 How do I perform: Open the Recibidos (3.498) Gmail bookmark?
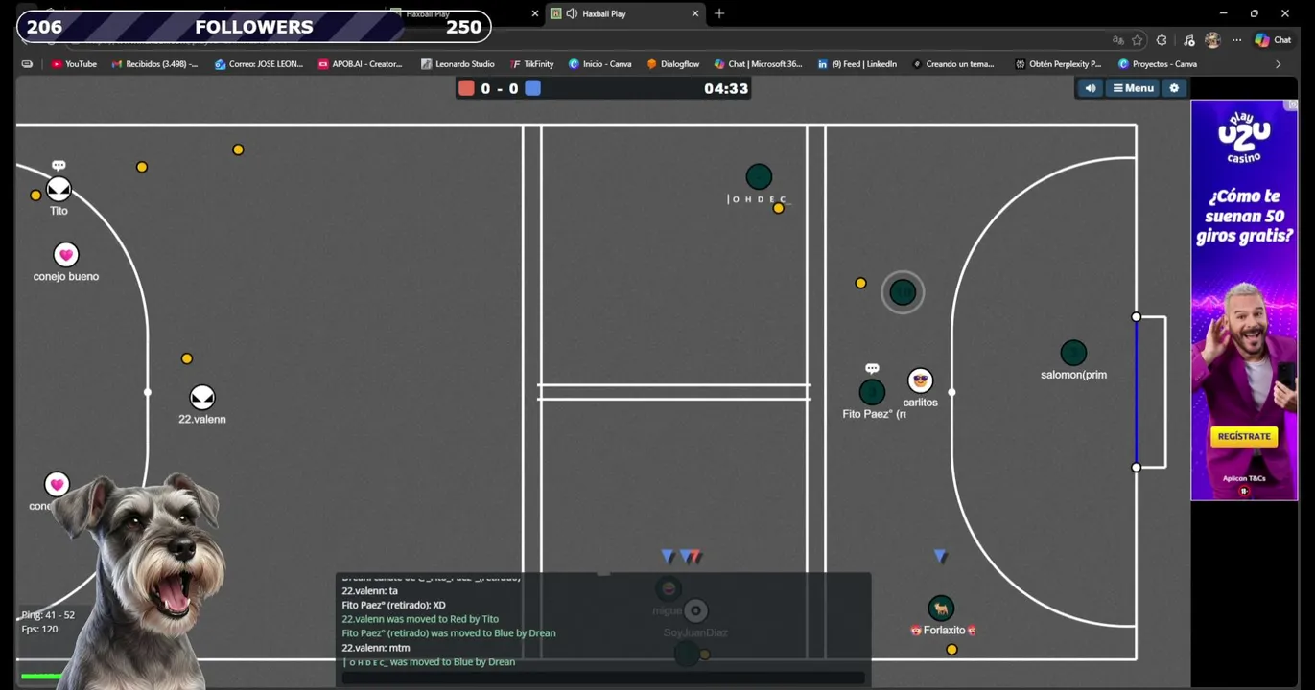154,64
